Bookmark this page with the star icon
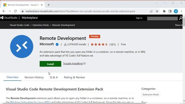This screenshot has height=104, width=185. point(157,11)
